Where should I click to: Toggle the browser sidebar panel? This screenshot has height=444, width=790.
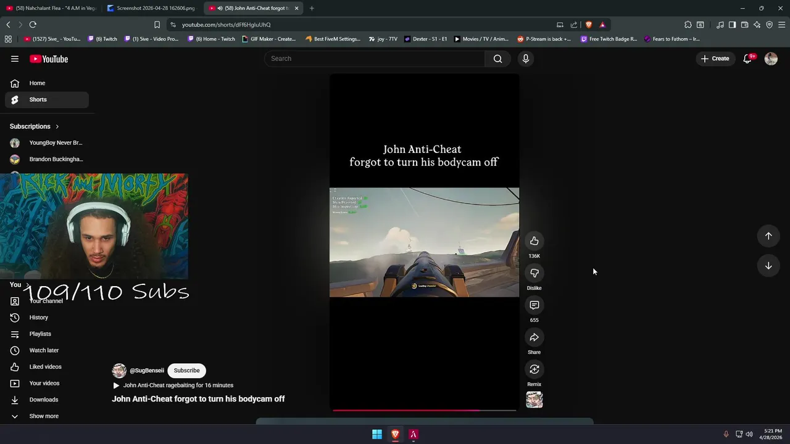click(732, 25)
